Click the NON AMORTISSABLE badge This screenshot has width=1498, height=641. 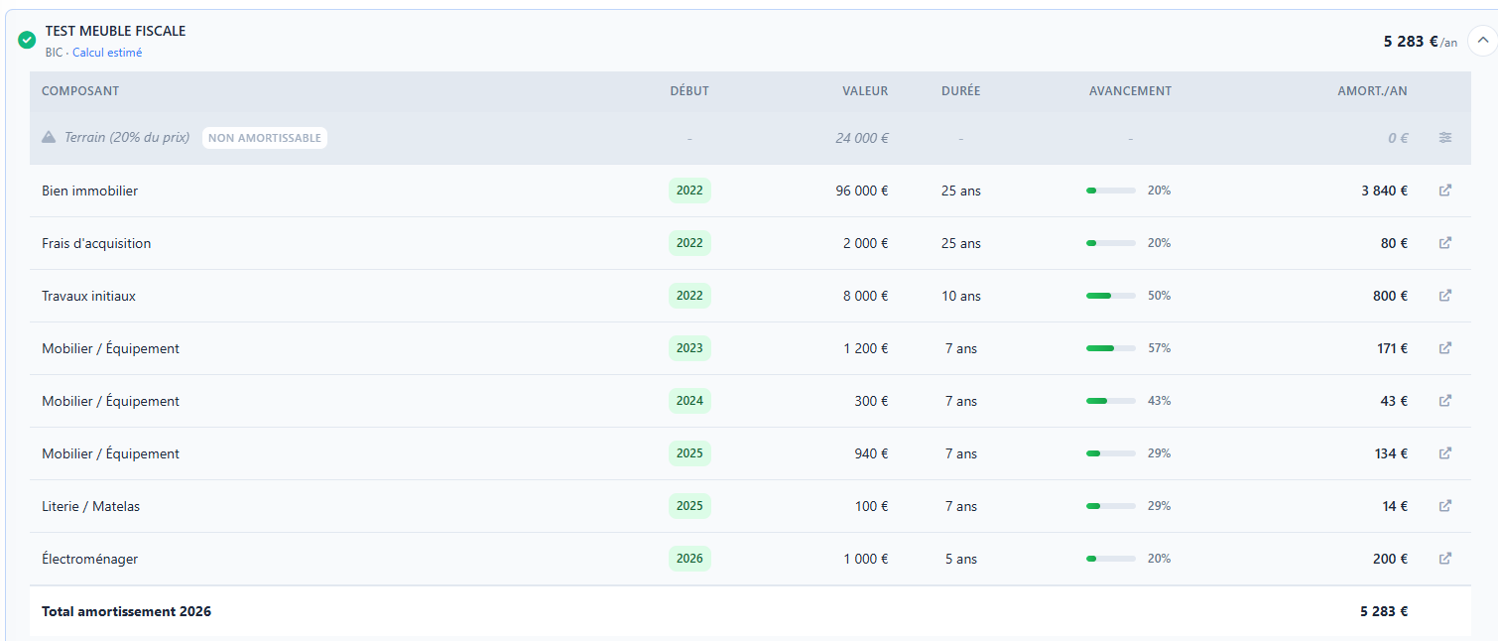264,138
